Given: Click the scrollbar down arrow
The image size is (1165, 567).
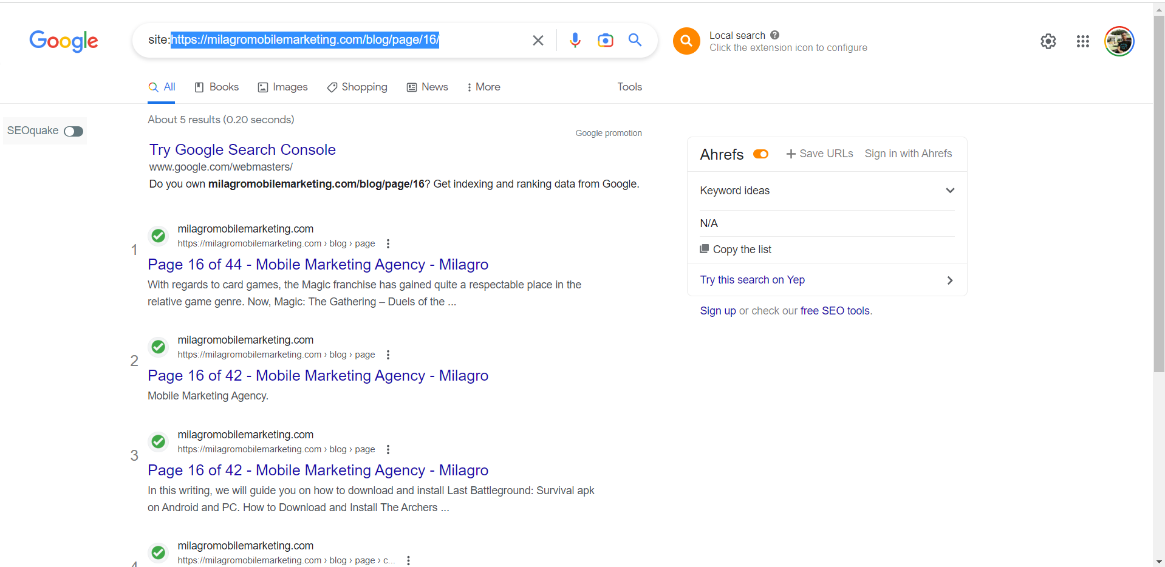Looking at the screenshot, I should click(1159, 562).
